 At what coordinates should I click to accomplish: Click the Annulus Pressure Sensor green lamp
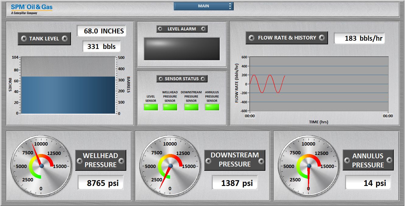[x=212, y=107]
